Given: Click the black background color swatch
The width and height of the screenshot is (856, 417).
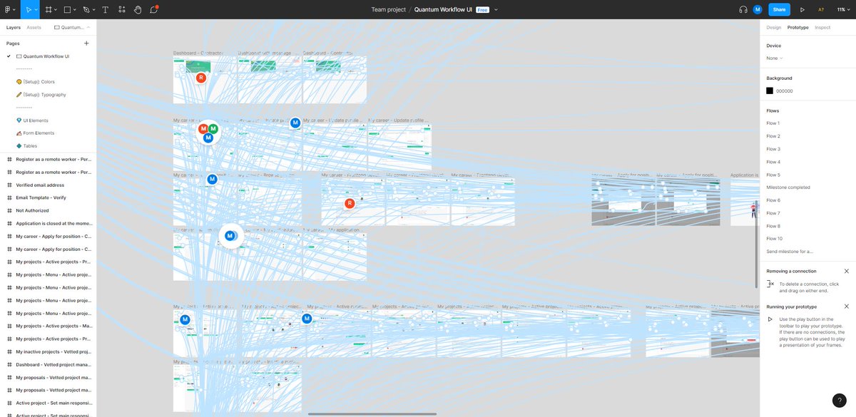Looking at the screenshot, I should [770, 91].
